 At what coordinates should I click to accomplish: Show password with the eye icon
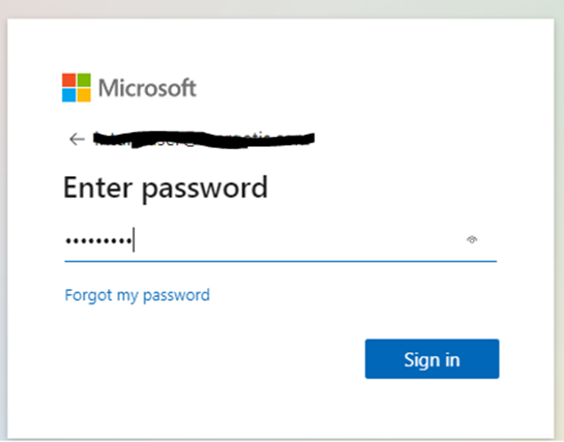472,240
